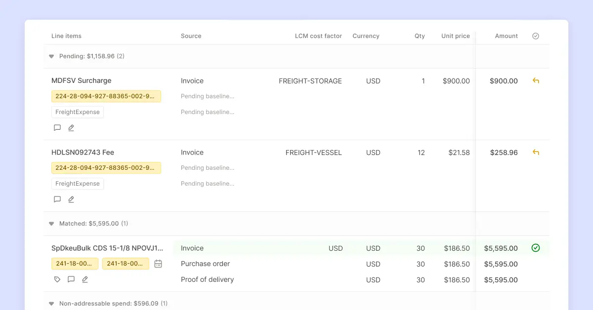Toggle the header circle checkmark column
The image size is (593, 310).
pos(536,36)
